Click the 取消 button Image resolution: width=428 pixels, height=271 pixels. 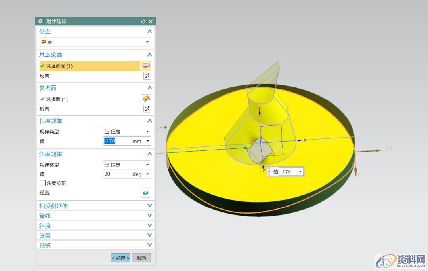click(x=141, y=258)
